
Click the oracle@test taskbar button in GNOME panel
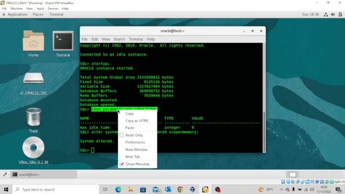[x=43, y=175]
